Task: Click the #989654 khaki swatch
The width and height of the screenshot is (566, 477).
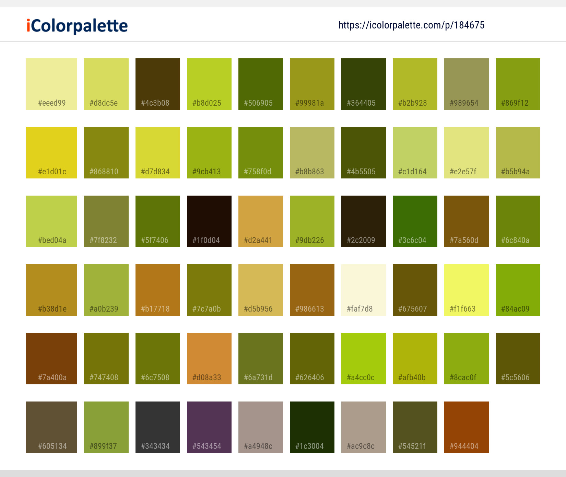Action: point(467,84)
